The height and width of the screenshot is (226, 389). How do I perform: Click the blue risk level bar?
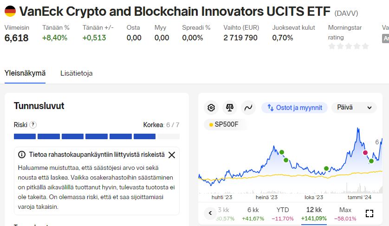[x=84, y=136]
